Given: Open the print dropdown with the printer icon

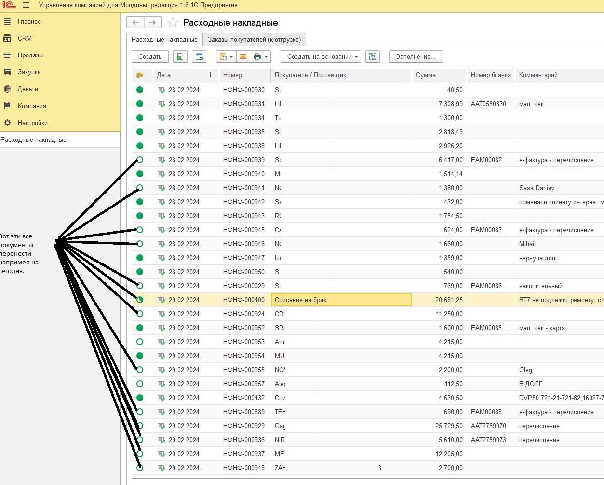Looking at the screenshot, I should (x=260, y=57).
